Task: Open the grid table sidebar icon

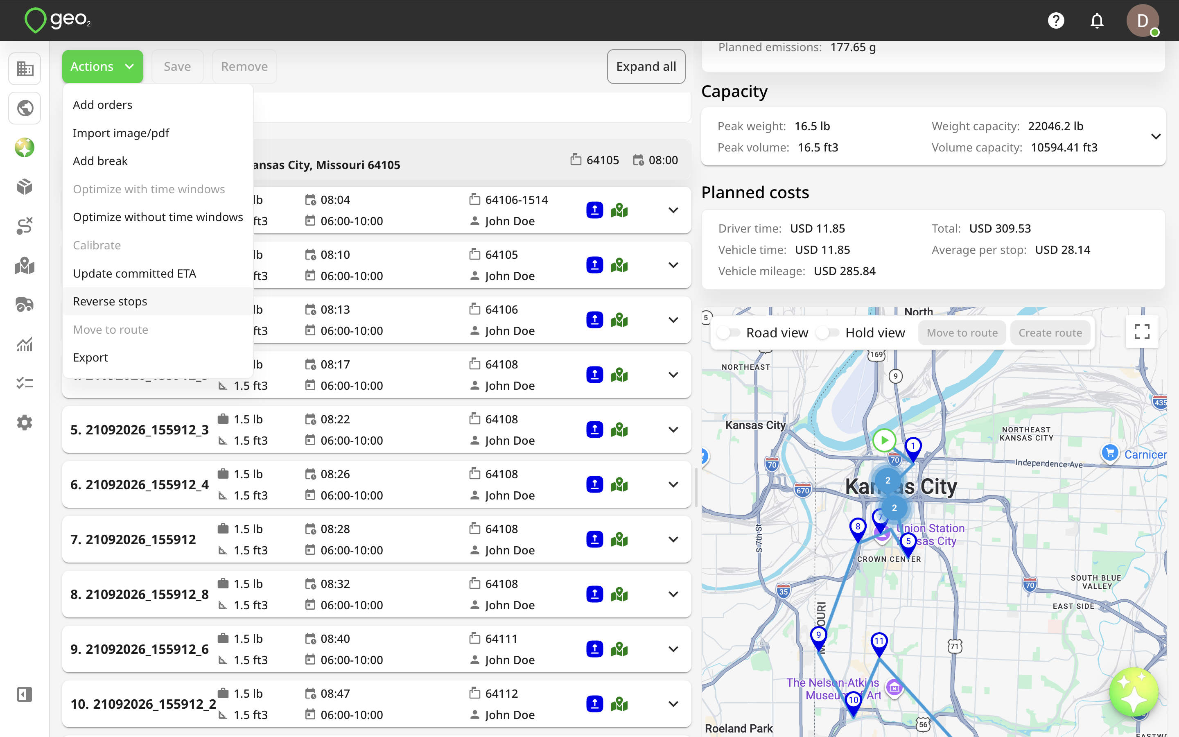Action: click(x=25, y=69)
